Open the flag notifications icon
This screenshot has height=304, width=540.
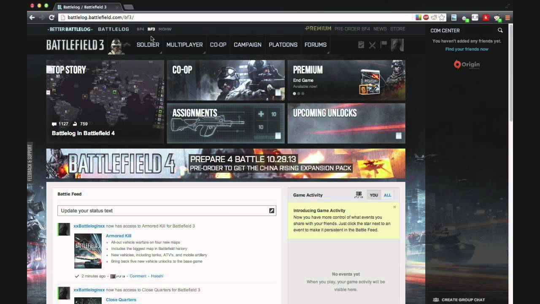383,44
